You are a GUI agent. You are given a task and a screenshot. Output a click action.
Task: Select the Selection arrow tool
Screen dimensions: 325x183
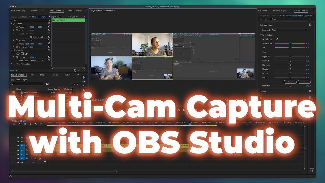pos(84,77)
